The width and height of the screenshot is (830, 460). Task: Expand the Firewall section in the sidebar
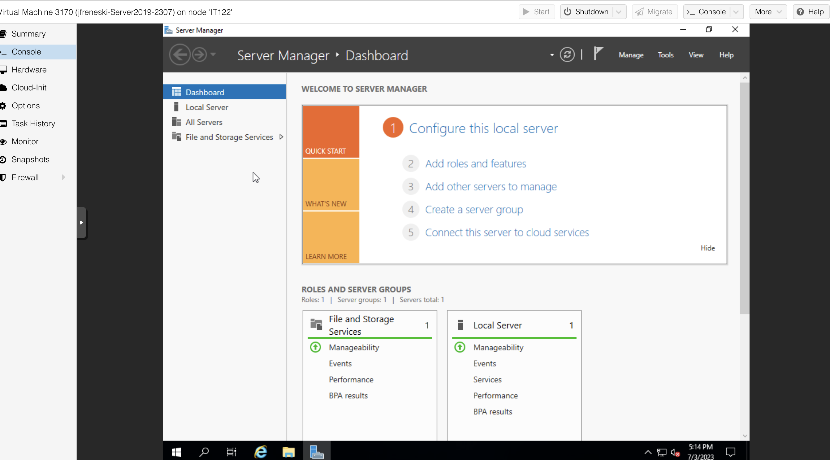point(63,177)
